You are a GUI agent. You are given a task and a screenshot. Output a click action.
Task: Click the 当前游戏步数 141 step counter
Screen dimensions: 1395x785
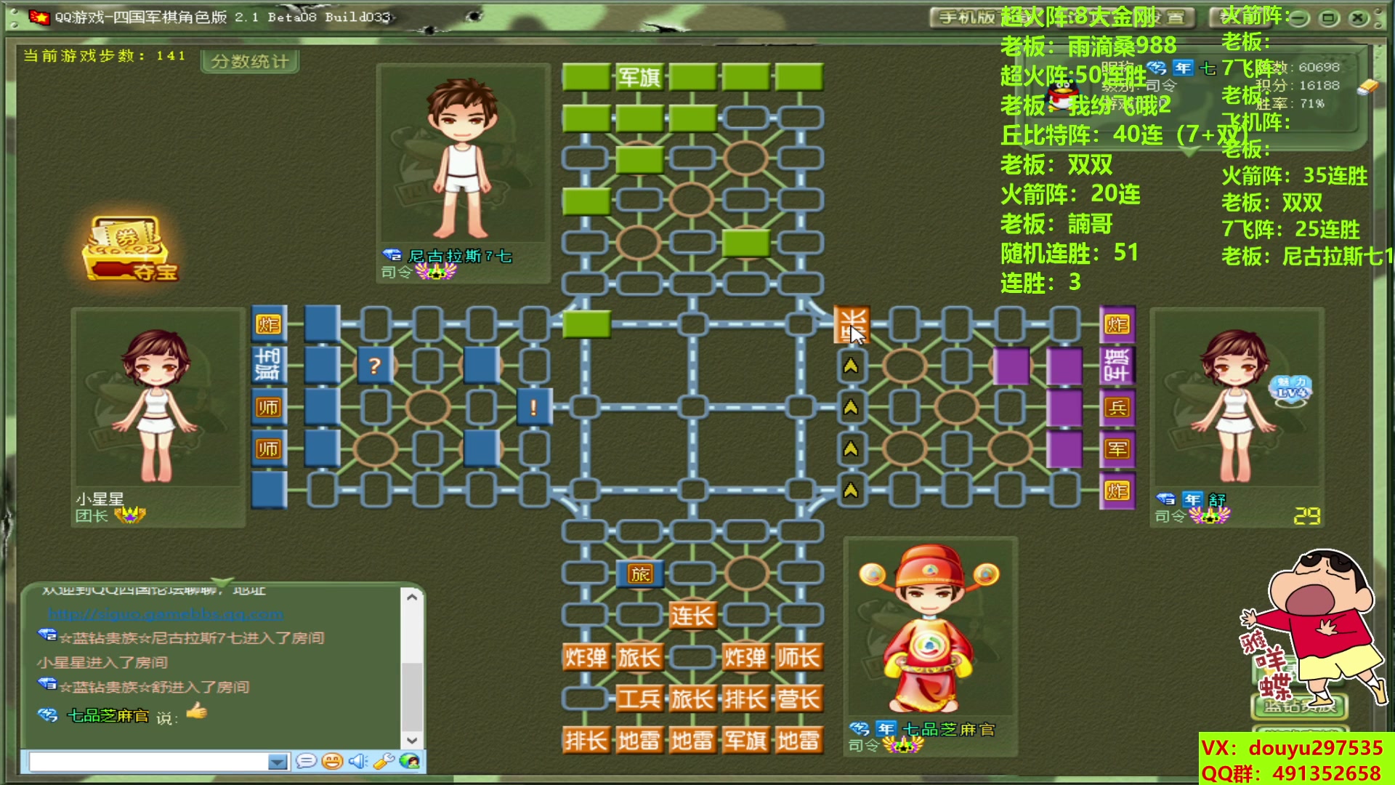coord(105,56)
